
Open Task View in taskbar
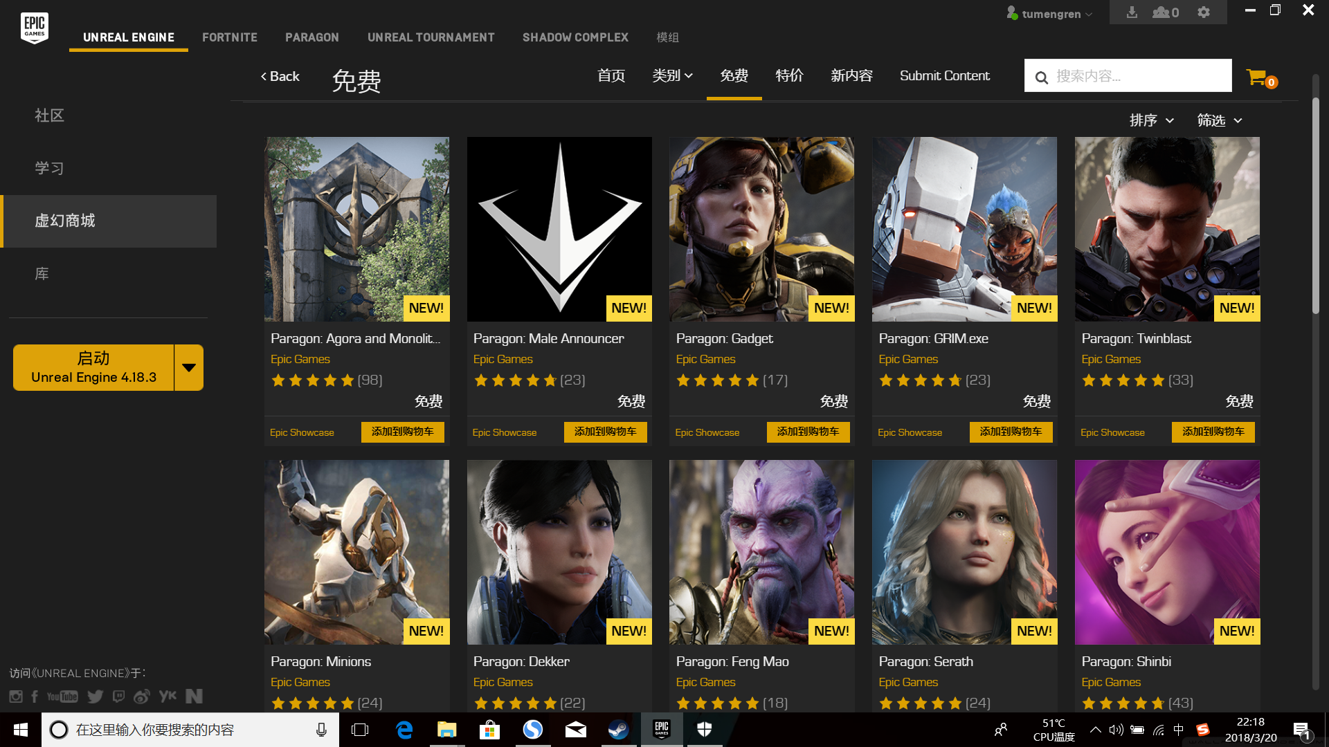click(360, 730)
